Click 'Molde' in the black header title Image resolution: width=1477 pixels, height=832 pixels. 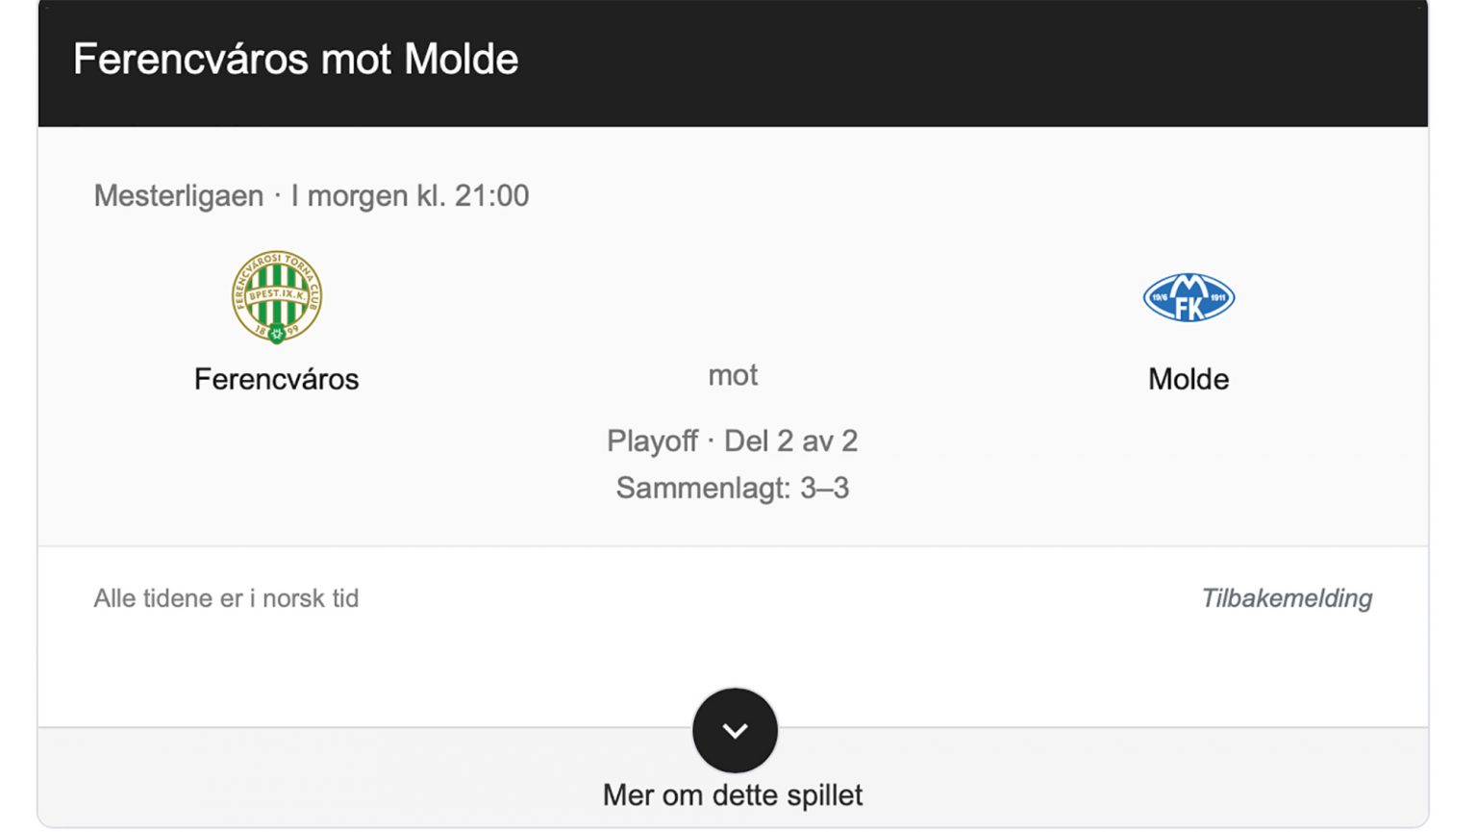pos(462,60)
